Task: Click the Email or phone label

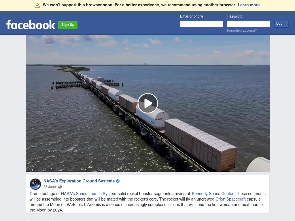Action: click(x=192, y=16)
